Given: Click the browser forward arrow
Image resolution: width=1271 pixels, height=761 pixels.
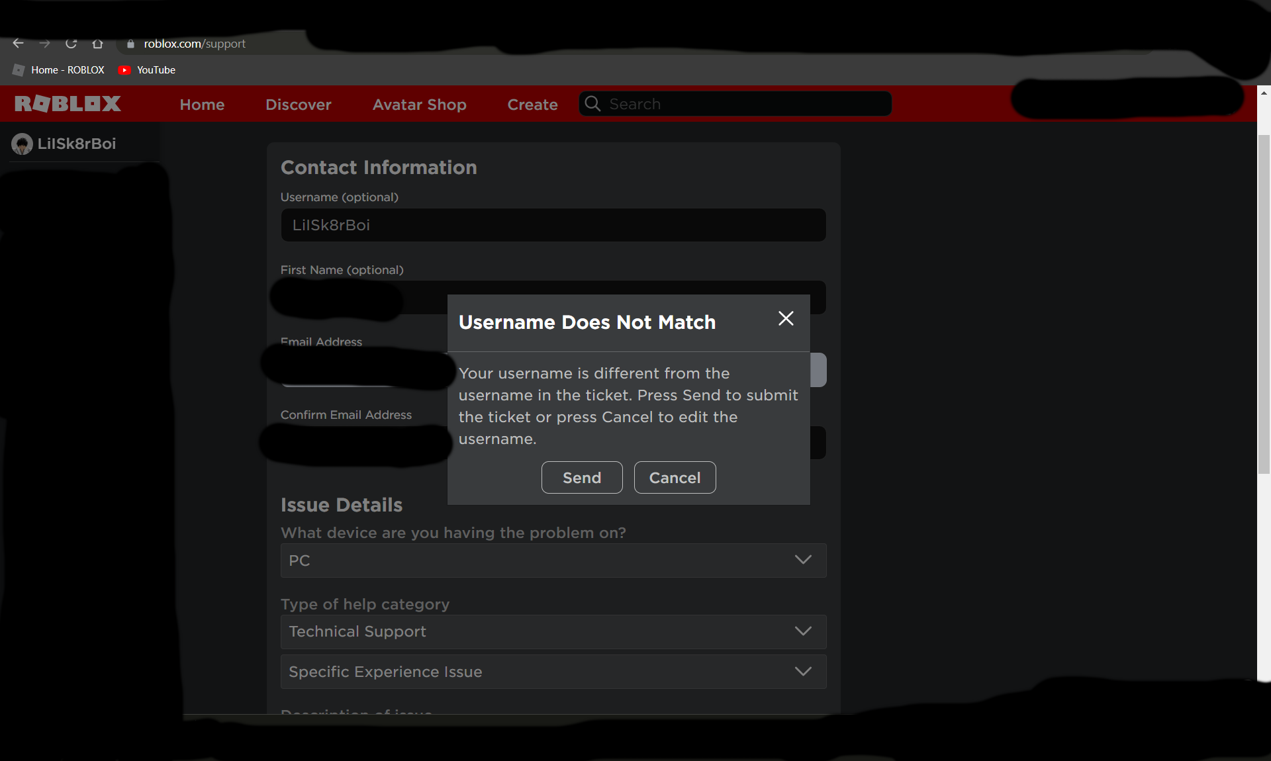Looking at the screenshot, I should click(x=44, y=44).
